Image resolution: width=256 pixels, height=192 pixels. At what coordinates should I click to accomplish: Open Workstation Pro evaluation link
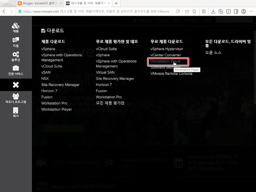[109, 97]
